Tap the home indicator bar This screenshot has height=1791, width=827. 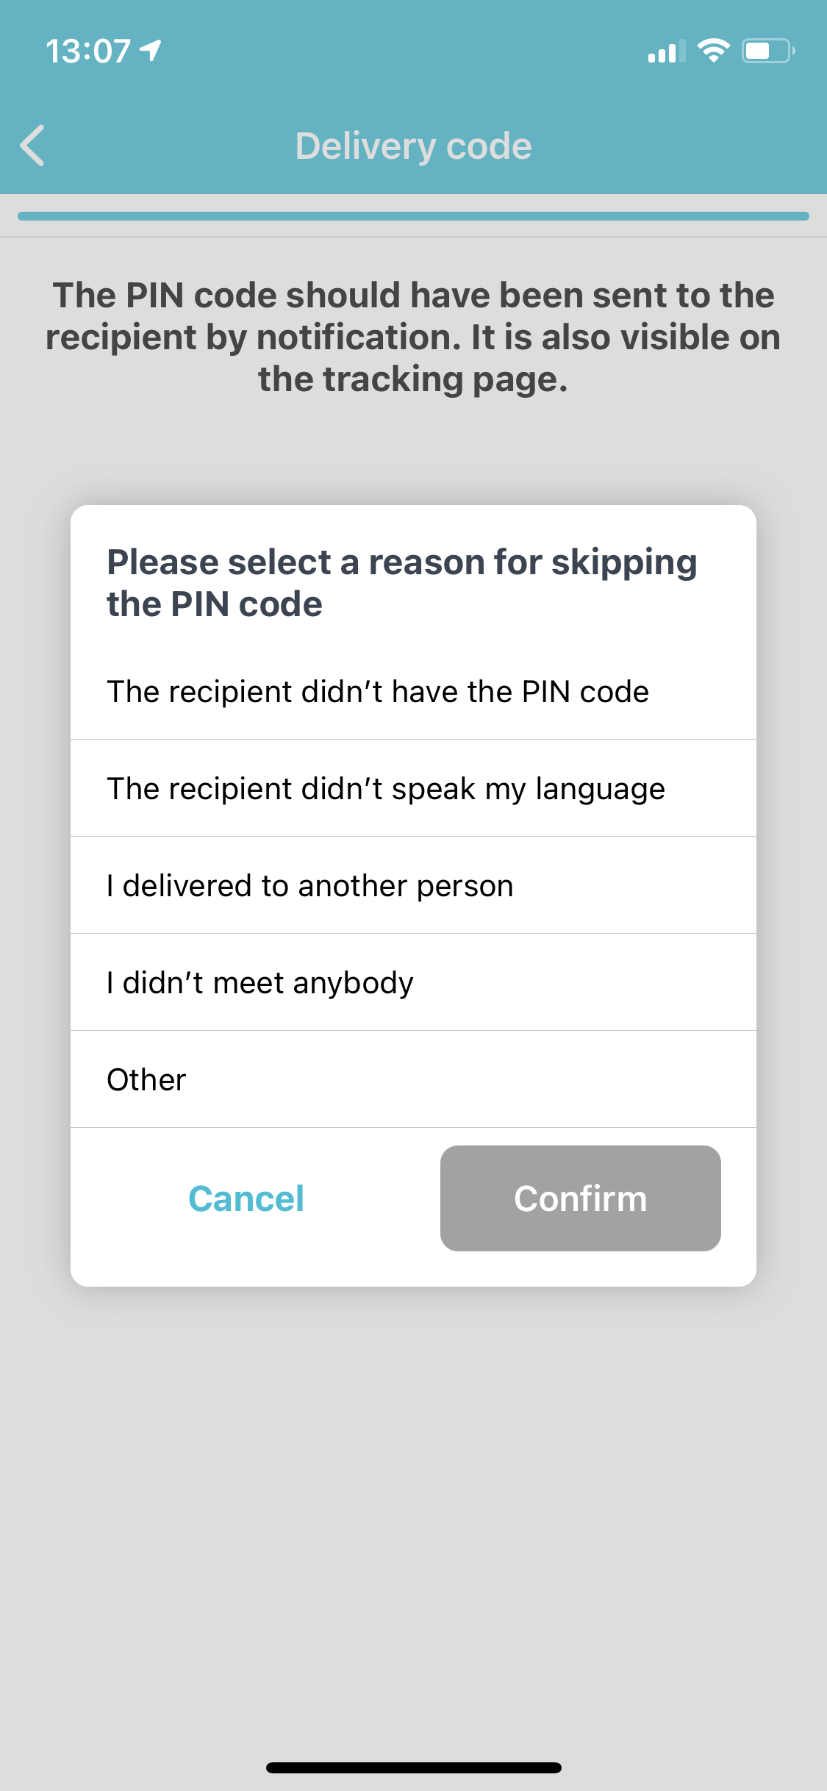413,1767
